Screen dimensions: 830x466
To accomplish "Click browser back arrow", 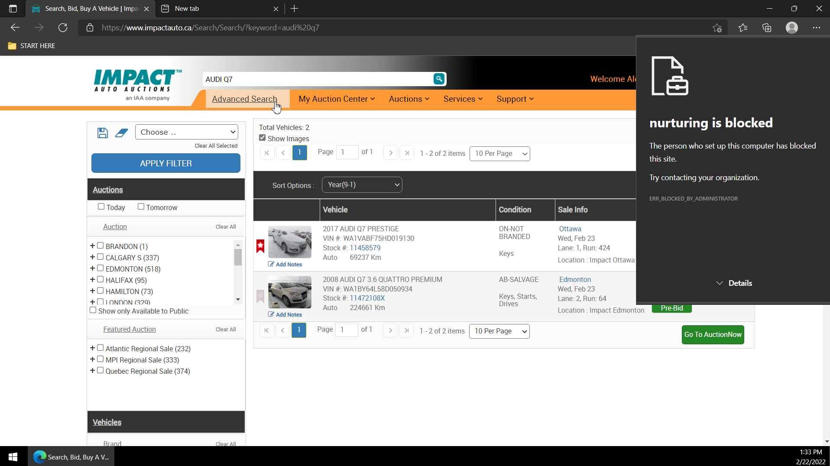I will click(15, 28).
